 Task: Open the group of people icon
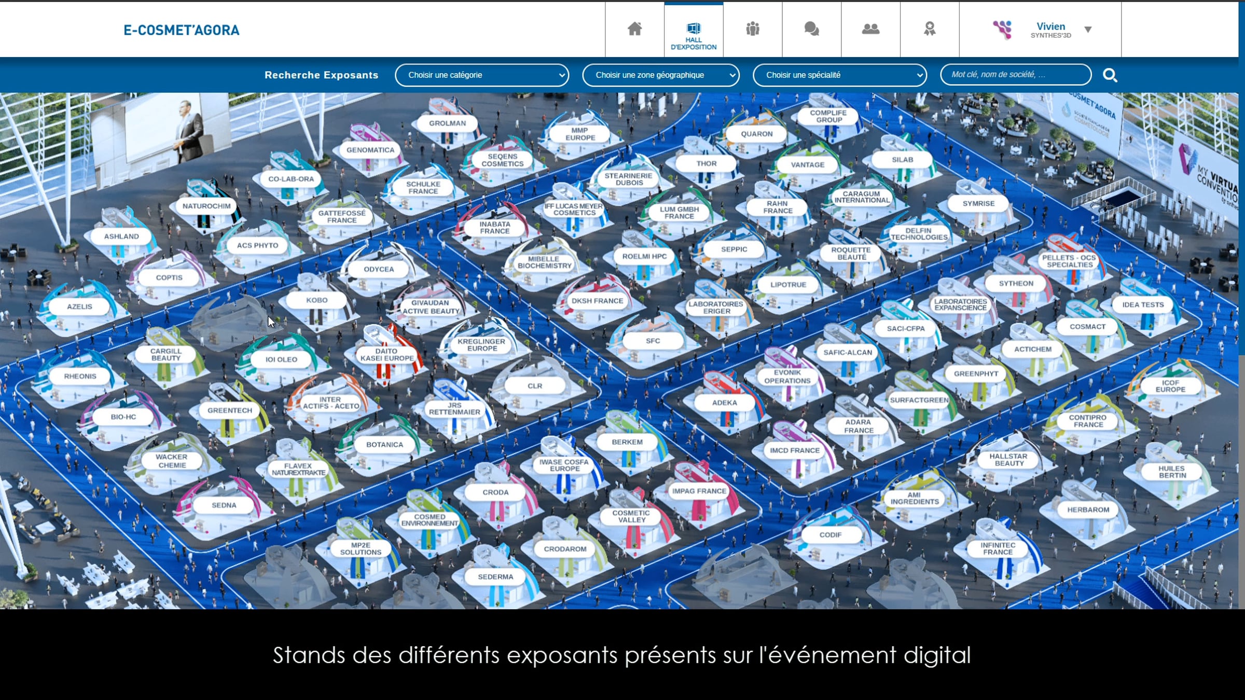(x=753, y=30)
